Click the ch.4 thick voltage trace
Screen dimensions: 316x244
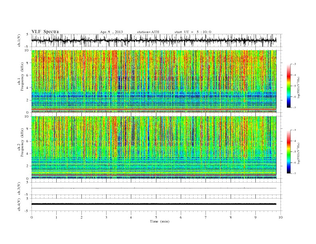tap(154, 204)
